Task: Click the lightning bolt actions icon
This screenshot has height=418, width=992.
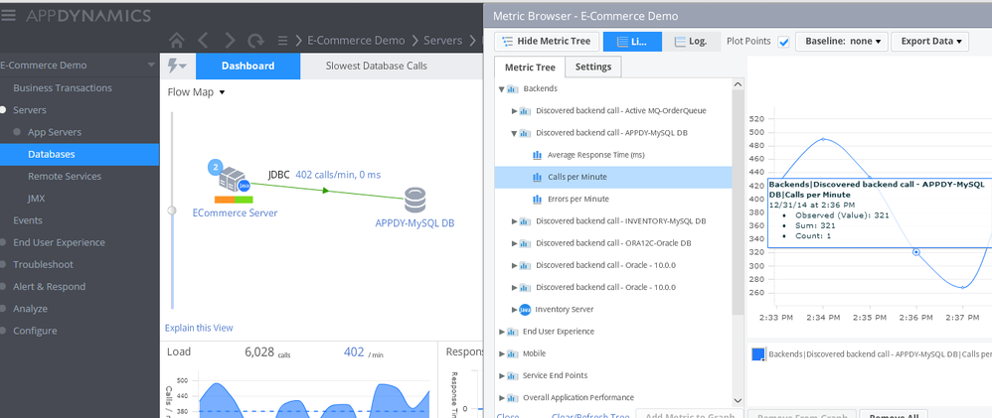Action: (x=177, y=67)
